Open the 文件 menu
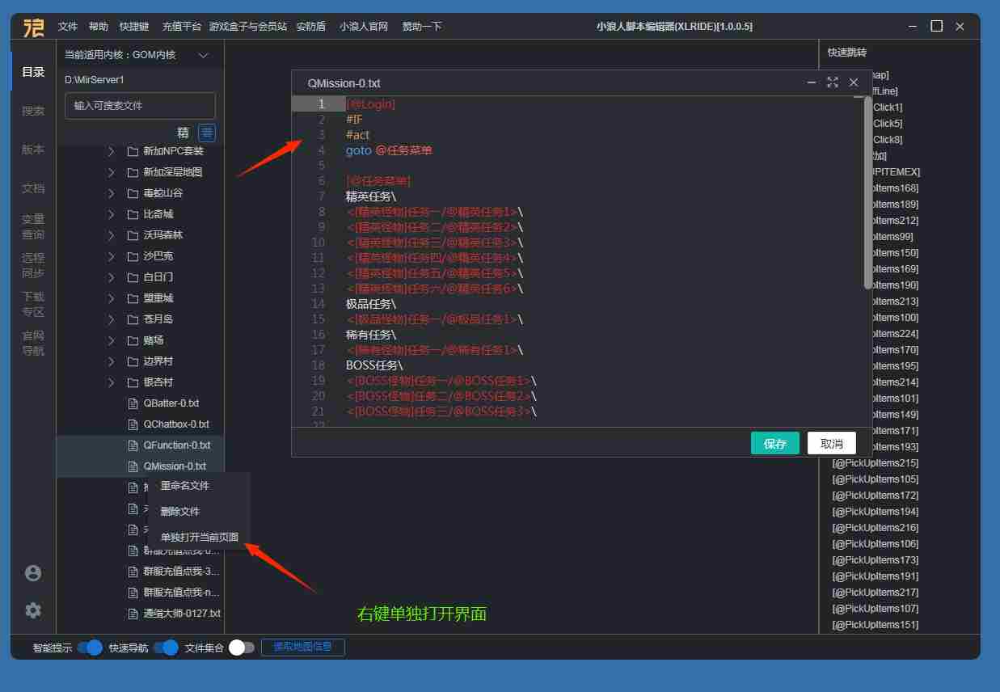This screenshot has height=692, width=1000. 68,27
